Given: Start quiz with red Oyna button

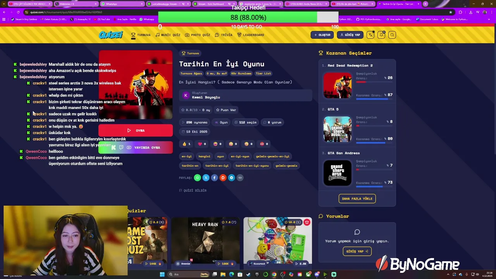Looking at the screenshot, I should click(136, 131).
